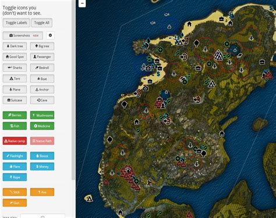This screenshot has height=218, width=276.
Task: Click the big tree marker on the southwest coast
Action: pos(110,140)
